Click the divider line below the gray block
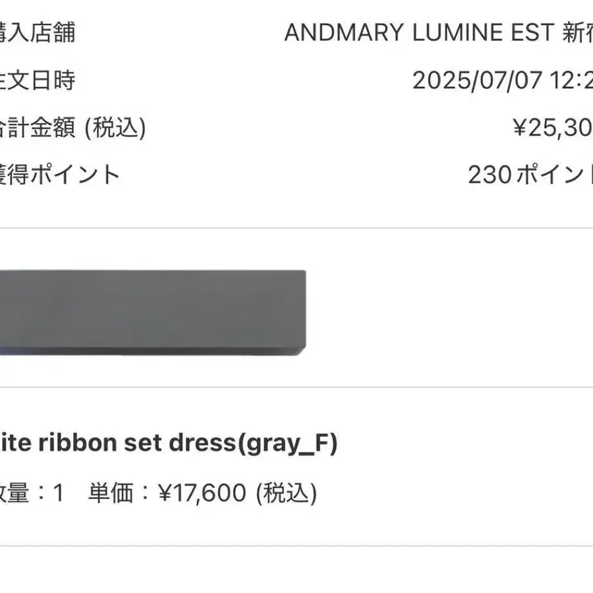The image size is (593, 593). (x=296, y=387)
